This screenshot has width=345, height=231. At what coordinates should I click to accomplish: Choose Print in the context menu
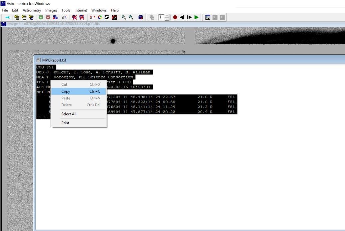coord(79,123)
